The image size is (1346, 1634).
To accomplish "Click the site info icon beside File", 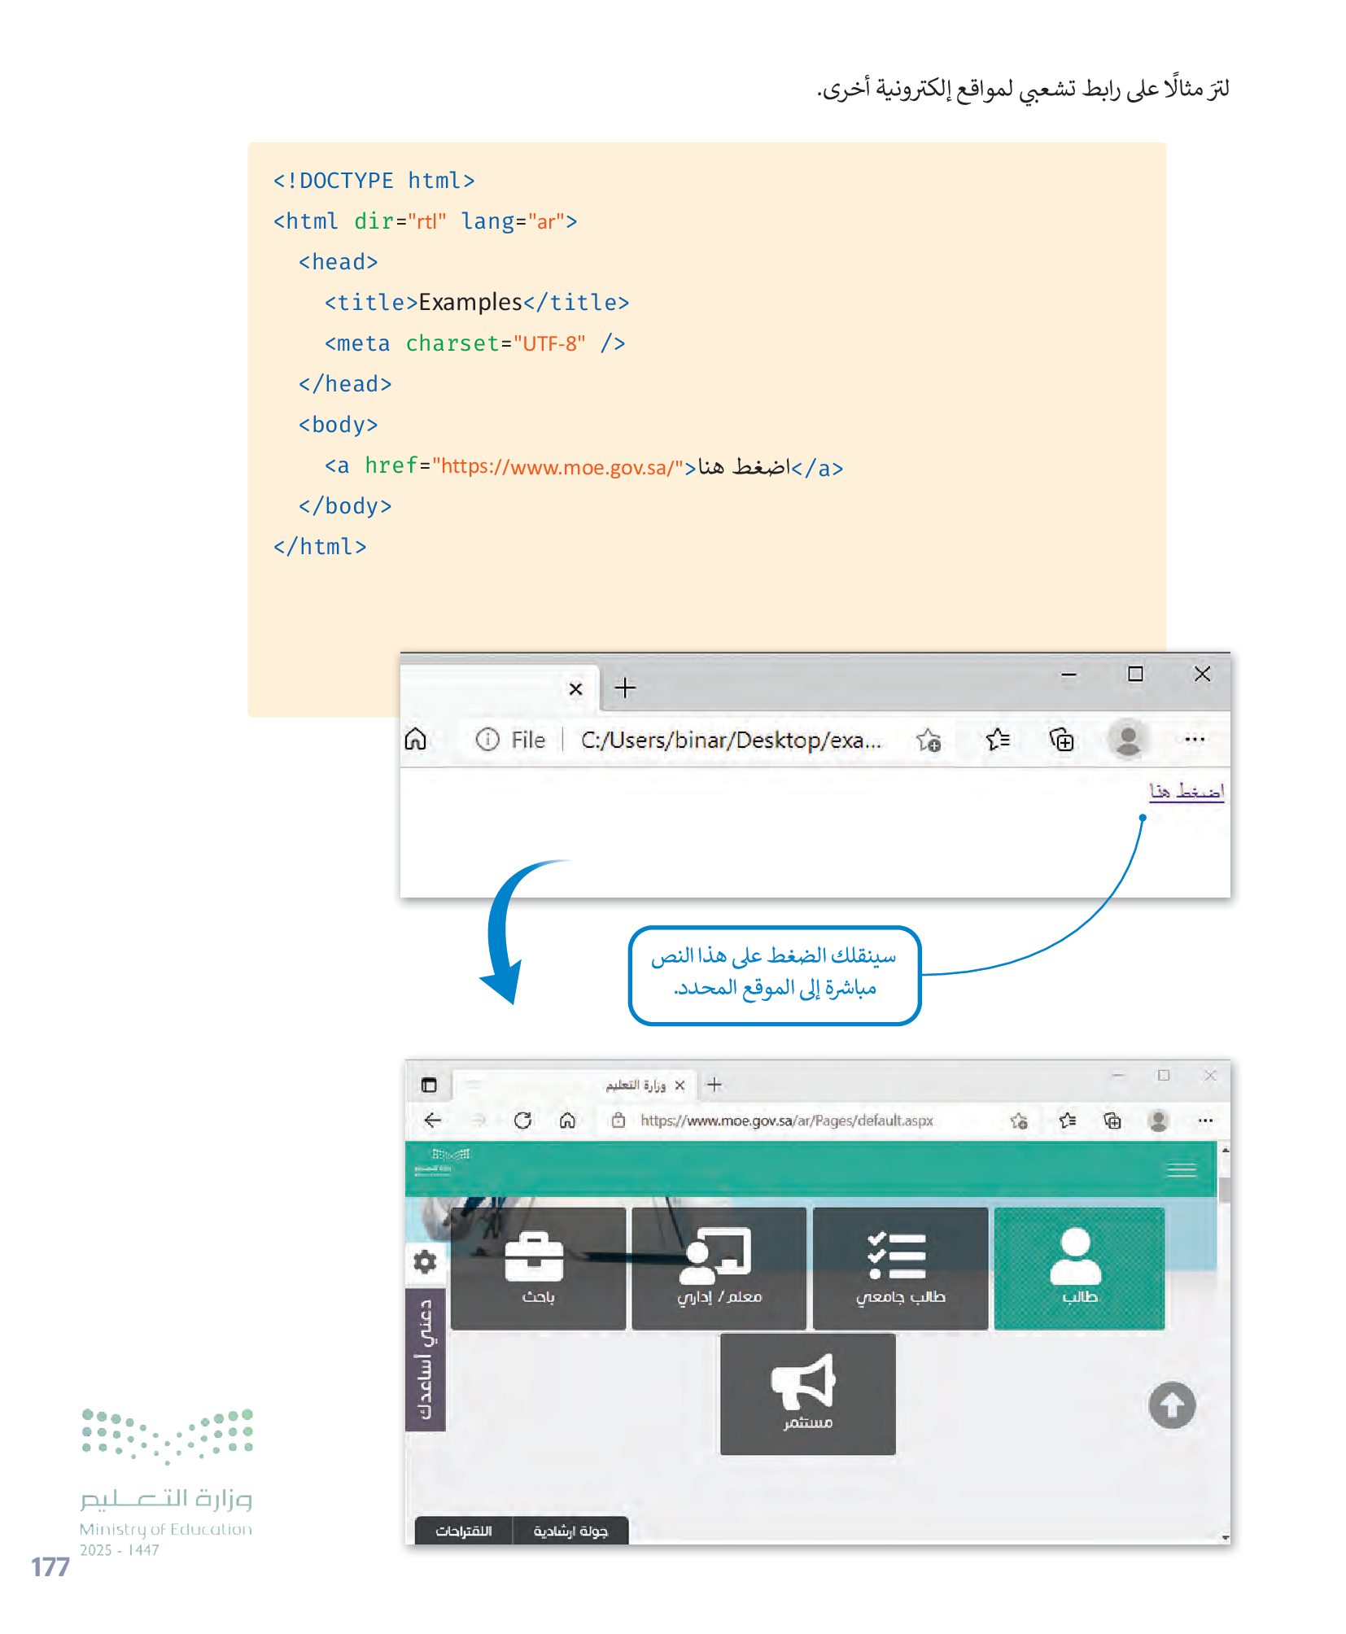I will [487, 740].
